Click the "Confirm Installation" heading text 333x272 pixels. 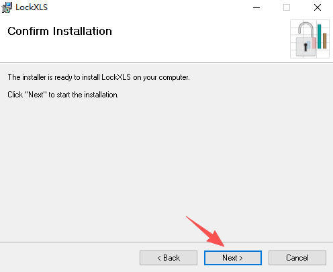(x=60, y=31)
